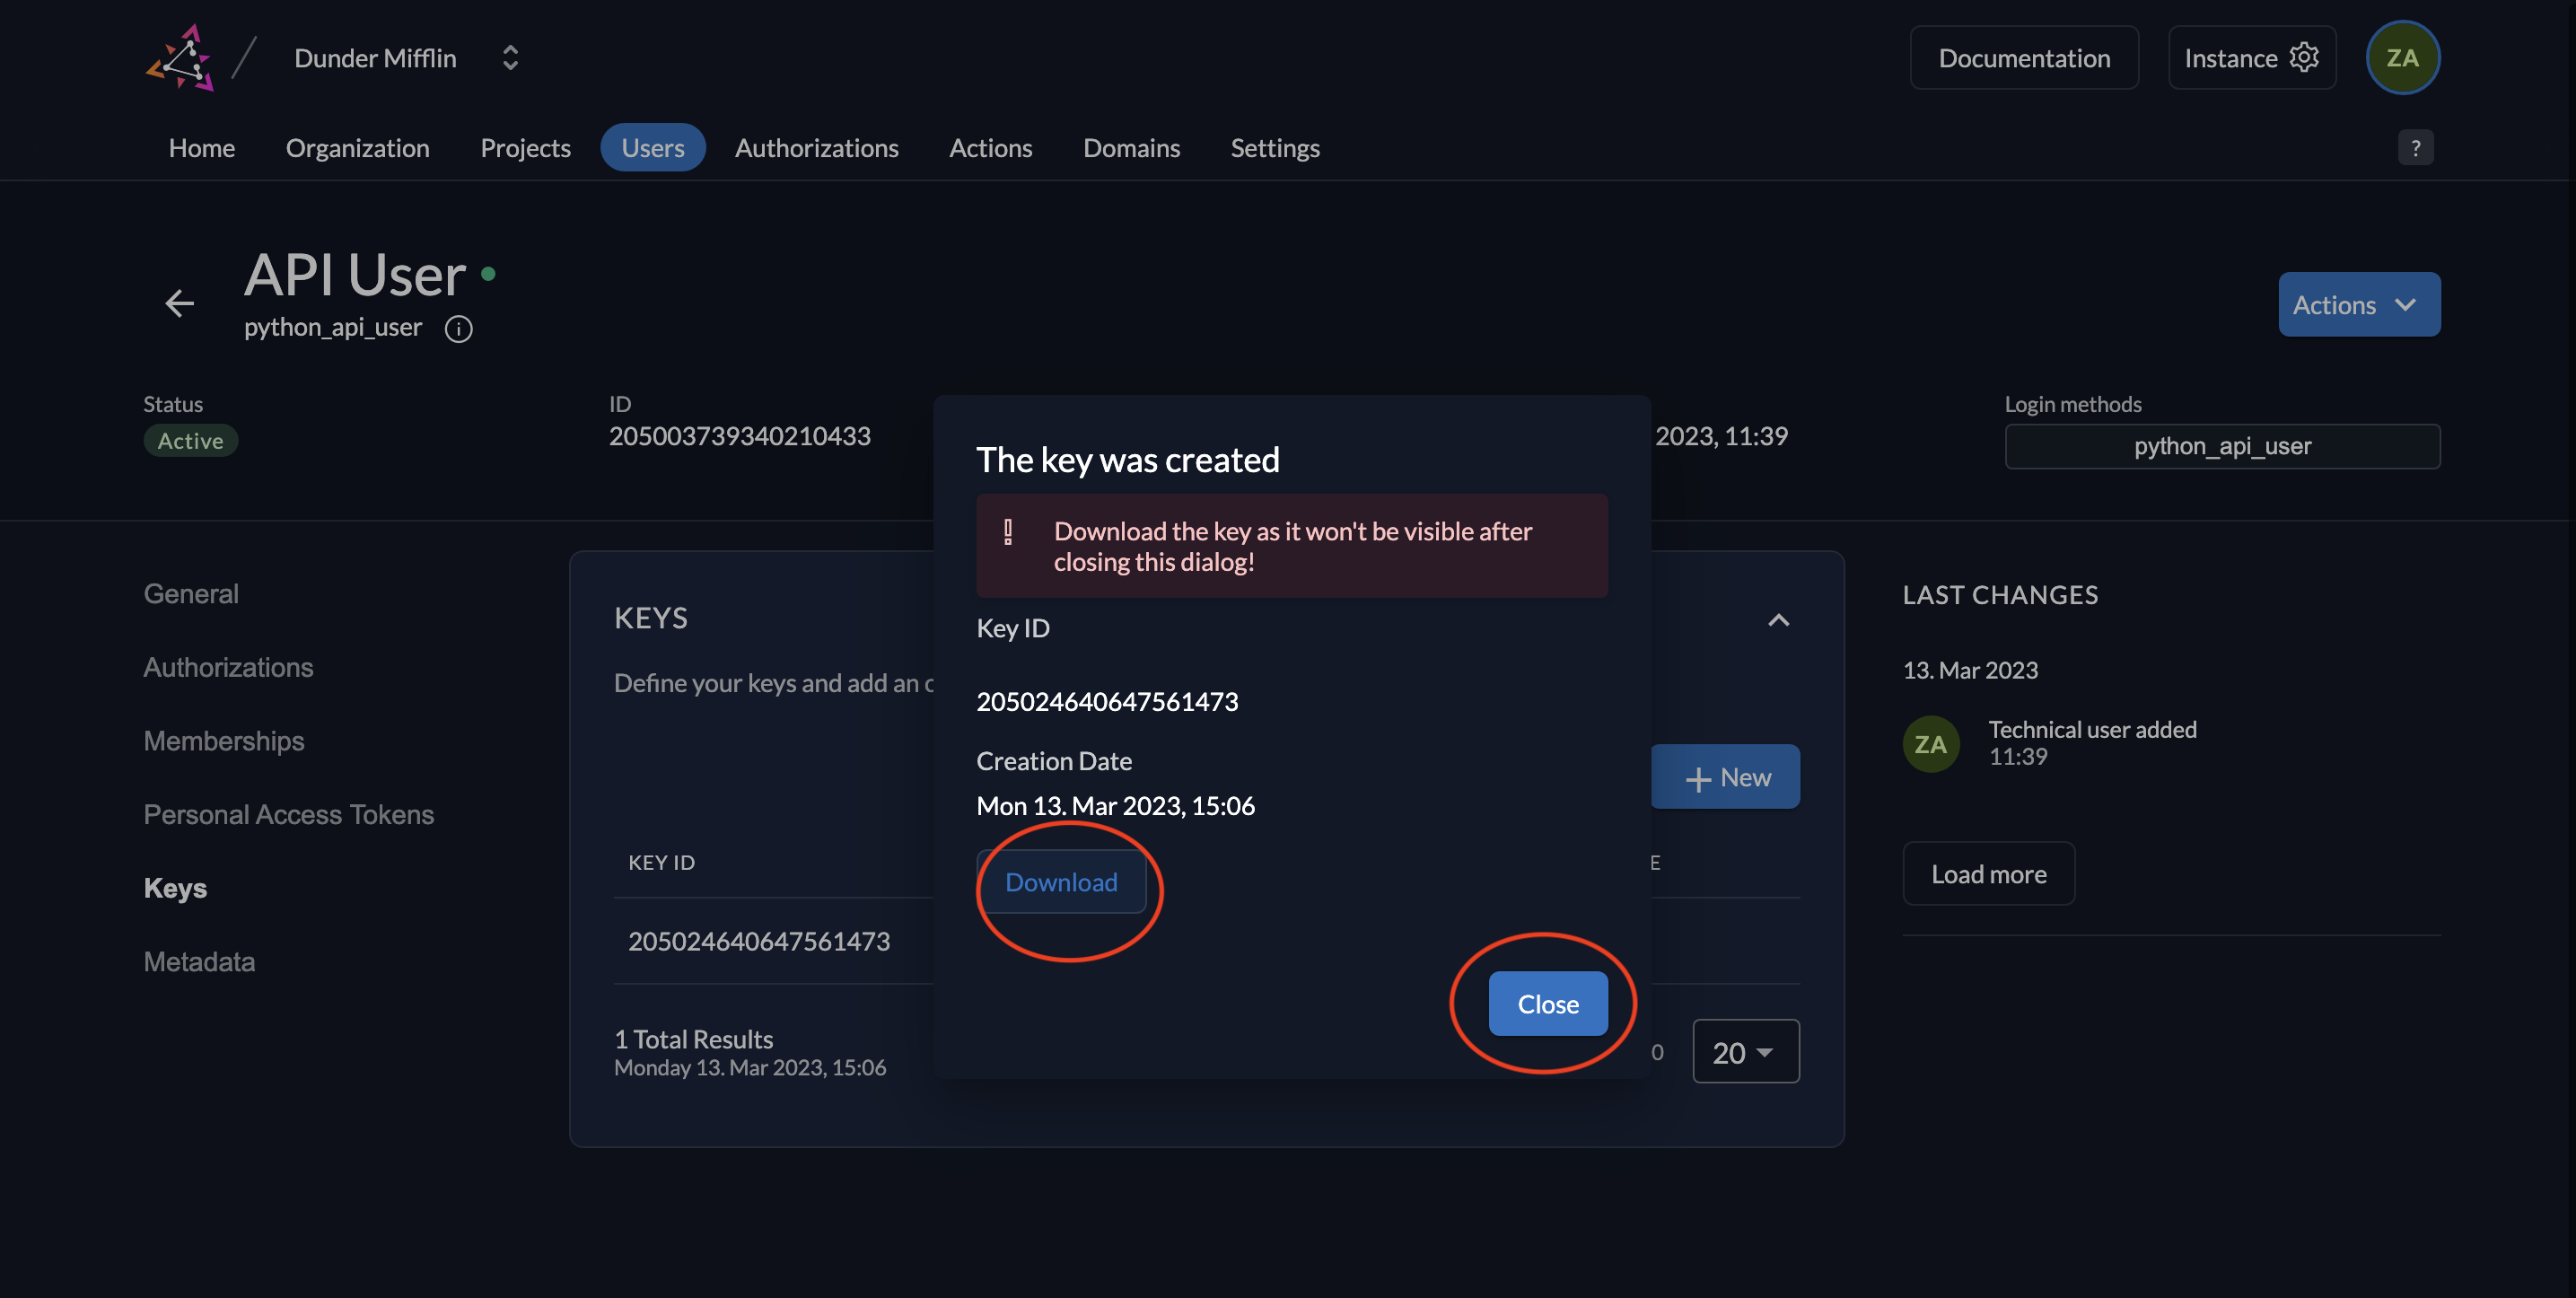This screenshot has width=2576, height=1298.
Task: Open the Authorizations tab
Action: tap(818, 147)
